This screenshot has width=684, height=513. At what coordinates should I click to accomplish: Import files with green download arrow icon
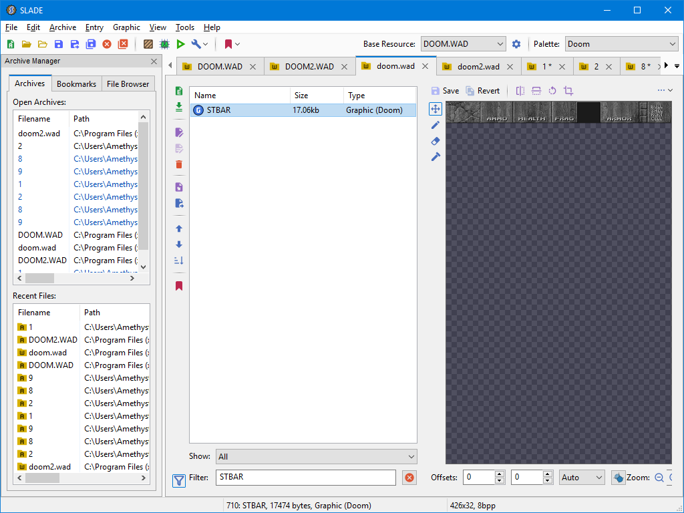point(179,107)
